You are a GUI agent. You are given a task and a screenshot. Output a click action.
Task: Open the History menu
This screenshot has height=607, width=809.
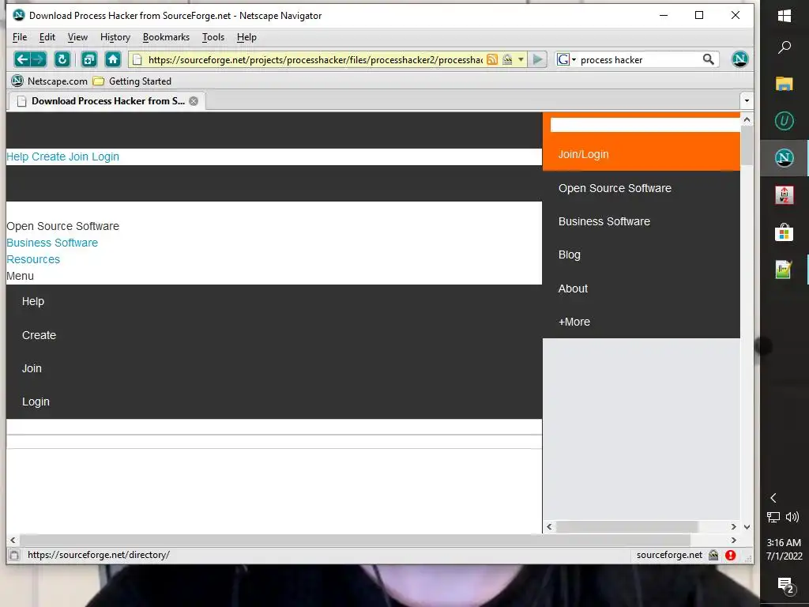[x=115, y=37]
